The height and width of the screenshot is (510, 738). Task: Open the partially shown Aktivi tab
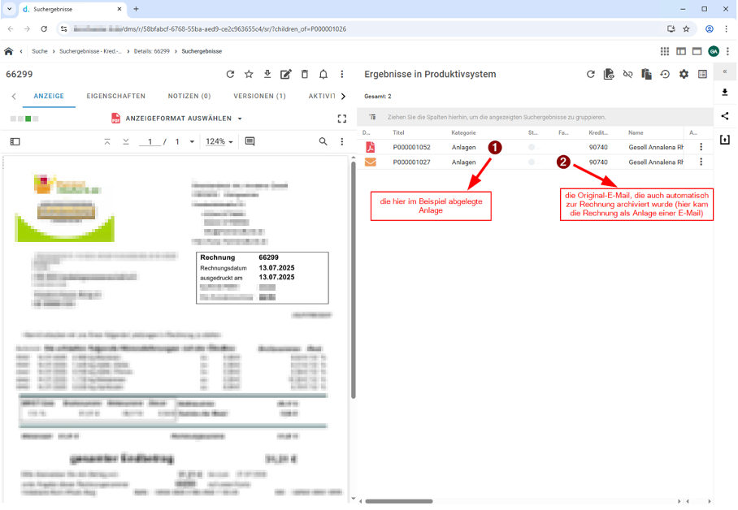click(x=322, y=96)
